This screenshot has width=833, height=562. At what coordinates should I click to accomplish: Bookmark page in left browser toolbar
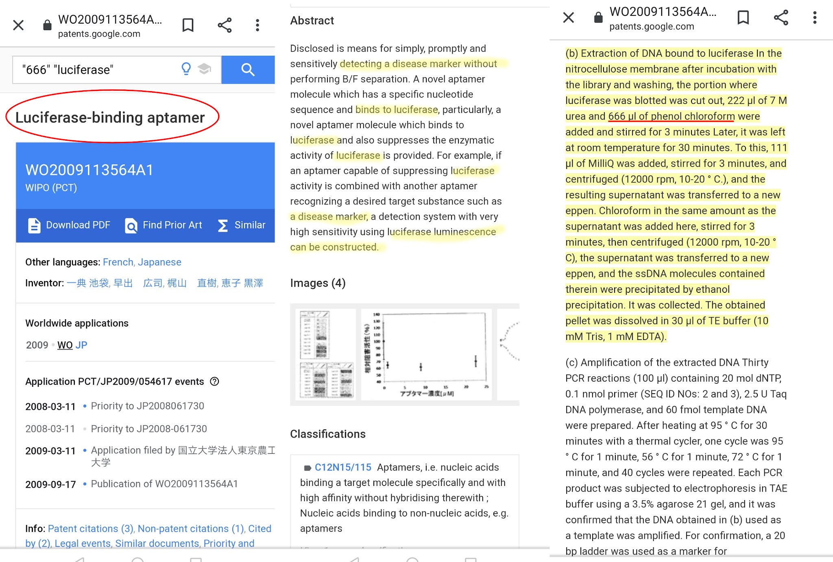(188, 25)
